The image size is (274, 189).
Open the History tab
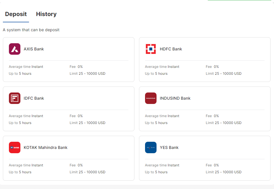point(46,14)
